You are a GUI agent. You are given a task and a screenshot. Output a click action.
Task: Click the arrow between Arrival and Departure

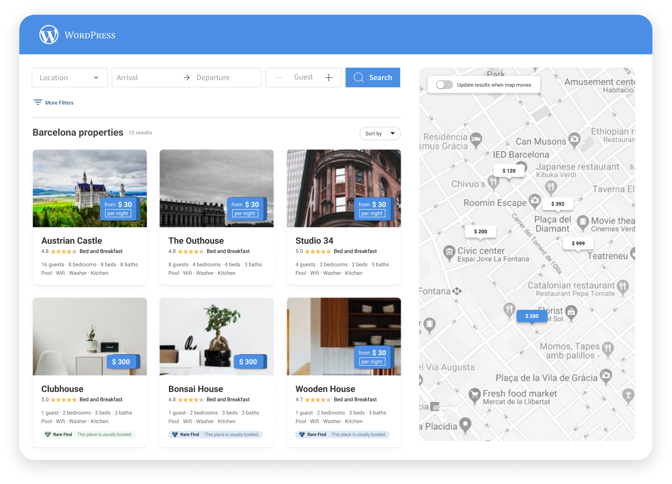(187, 78)
